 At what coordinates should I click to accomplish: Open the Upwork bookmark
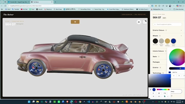pos(39,9)
